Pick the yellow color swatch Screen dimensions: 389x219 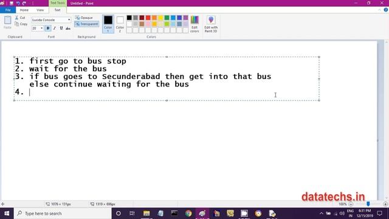pos(160,18)
